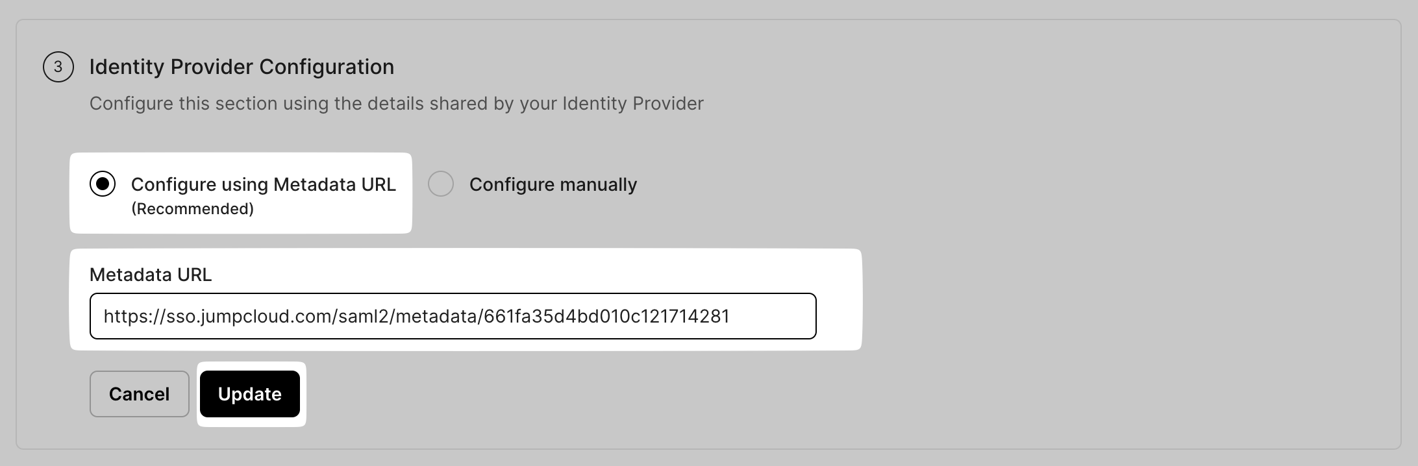Screen dimensions: 1418x466
Task: Click inside the Metadata URL input field
Action: point(453,316)
